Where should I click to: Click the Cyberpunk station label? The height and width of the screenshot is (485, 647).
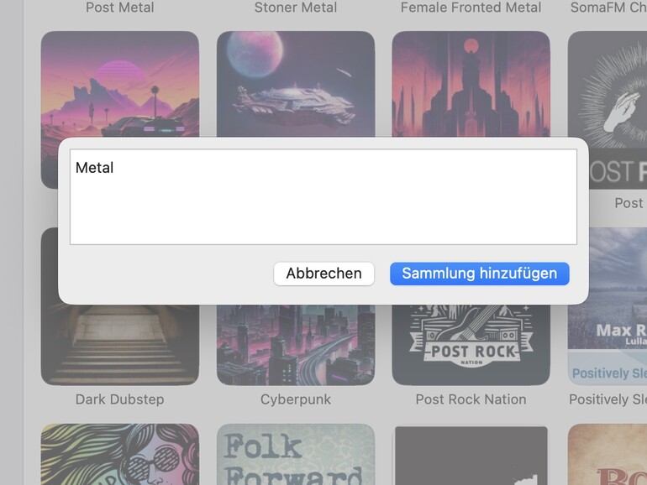pyautogui.click(x=296, y=399)
